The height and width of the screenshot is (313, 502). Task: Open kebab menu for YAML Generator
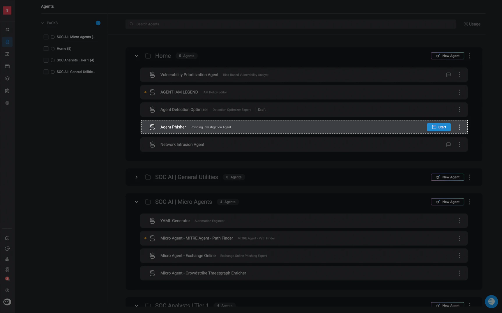point(459,221)
